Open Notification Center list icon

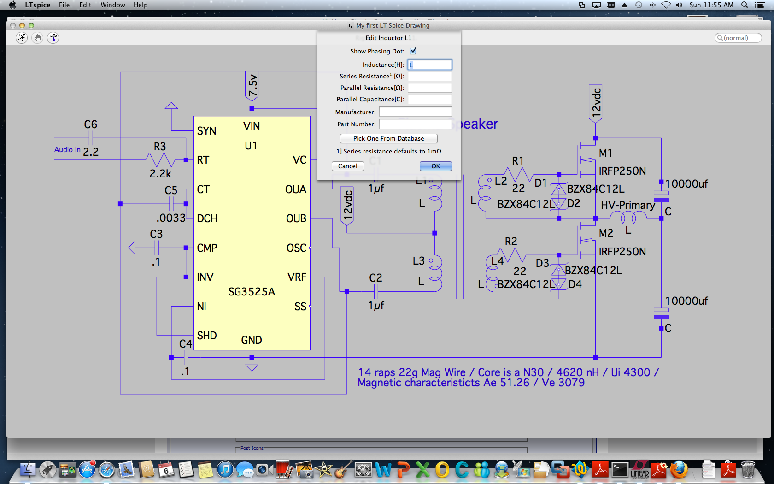click(760, 5)
